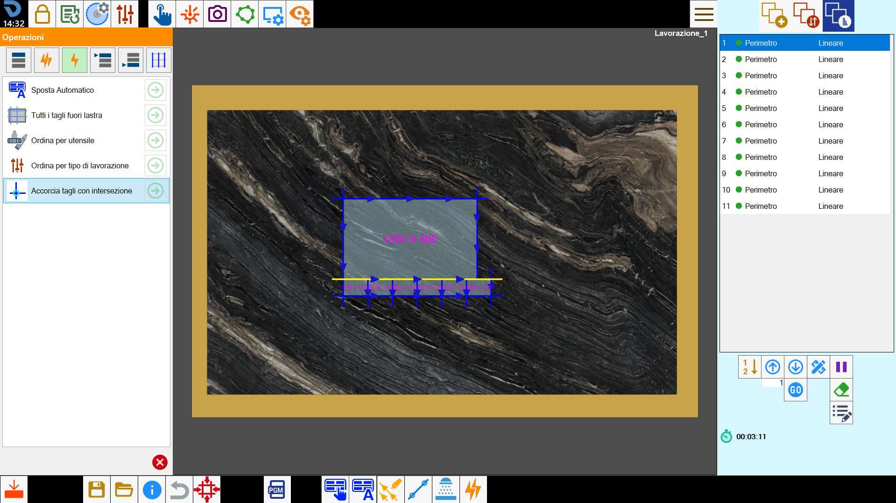Open the monitor settings icon
This screenshot has height=503, width=896.
(272, 14)
